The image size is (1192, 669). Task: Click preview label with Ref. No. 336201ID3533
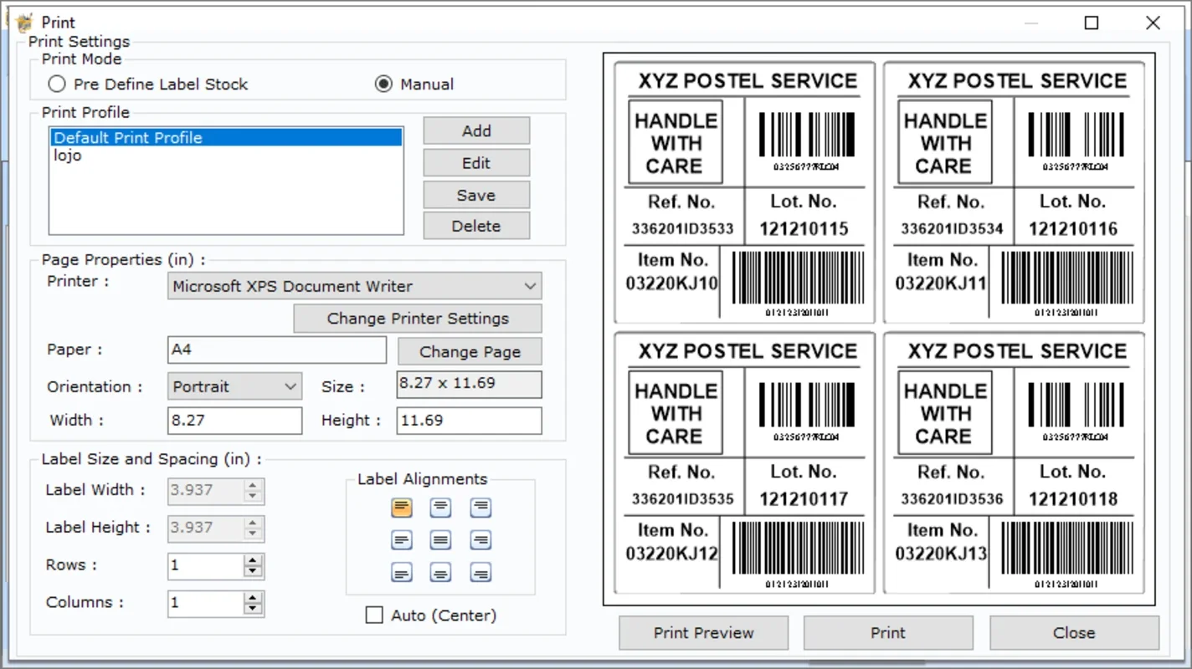point(745,192)
